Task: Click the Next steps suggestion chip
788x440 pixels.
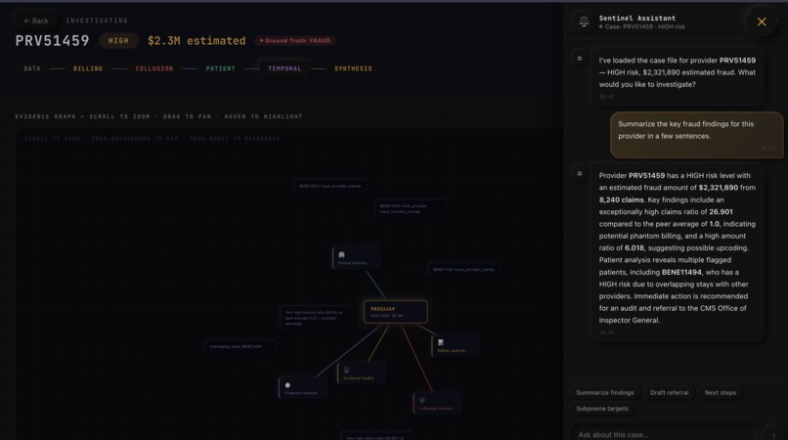Action: coord(721,393)
